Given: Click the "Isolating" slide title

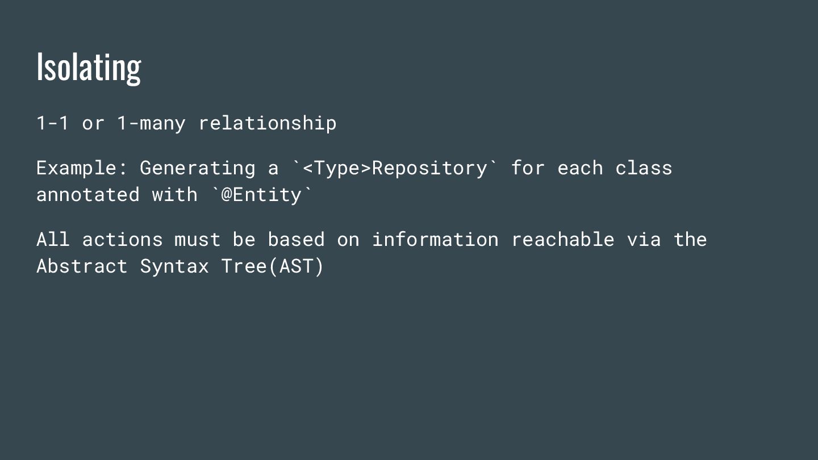Looking at the screenshot, I should pos(89,67).
